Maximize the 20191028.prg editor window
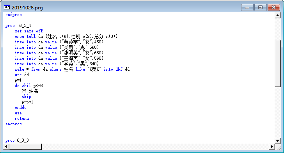The image size is (284, 153). tap(260, 7)
